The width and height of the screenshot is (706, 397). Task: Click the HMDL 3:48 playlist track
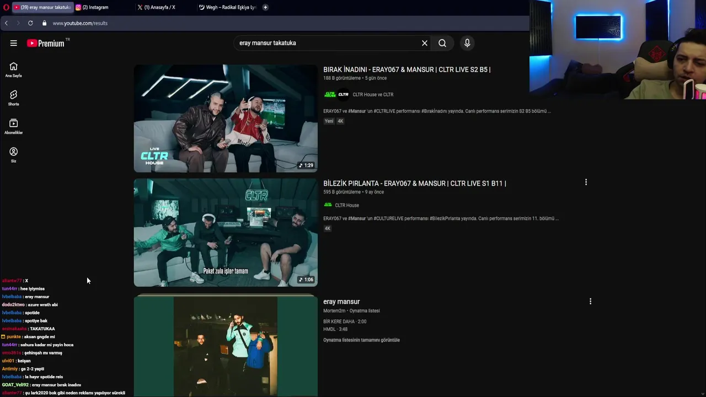point(335,329)
